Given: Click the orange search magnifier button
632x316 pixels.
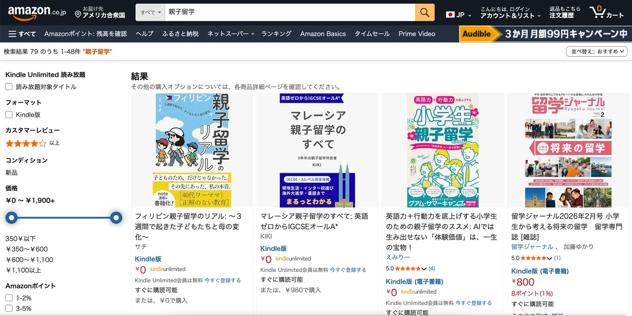Looking at the screenshot, I should click(425, 12).
